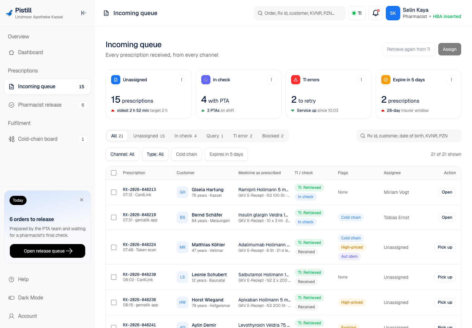Viewport: 472px width, 328px height.
Task: Toggle the Expires in 5 days filter
Action: [x=226, y=154]
